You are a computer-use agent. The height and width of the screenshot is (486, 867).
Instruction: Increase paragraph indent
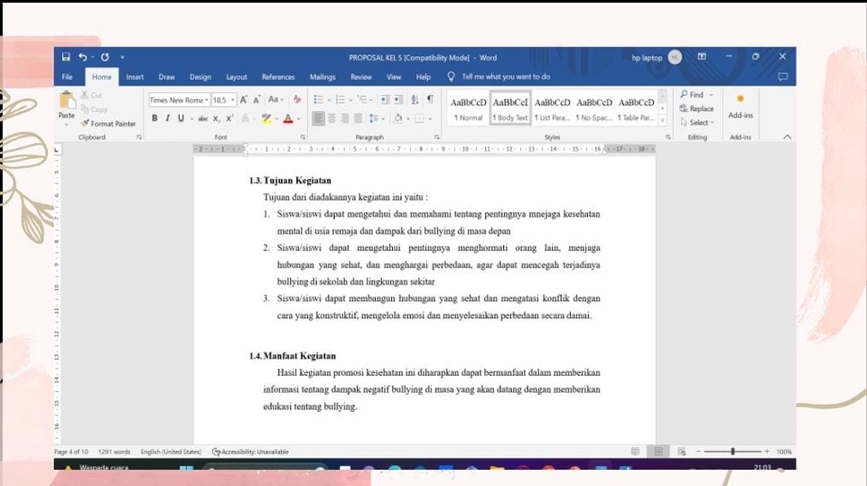tap(398, 100)
